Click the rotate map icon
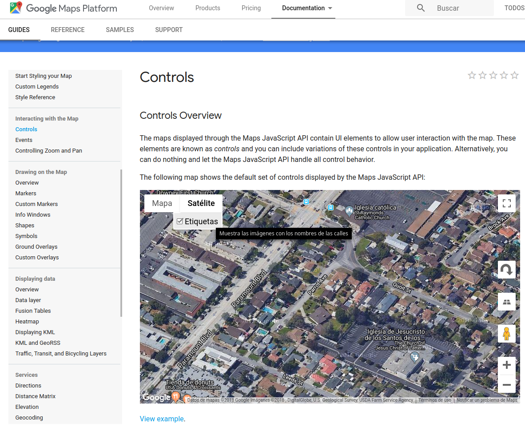The height and width of the screenshot is (428, 525). click(x=506, y=270)
